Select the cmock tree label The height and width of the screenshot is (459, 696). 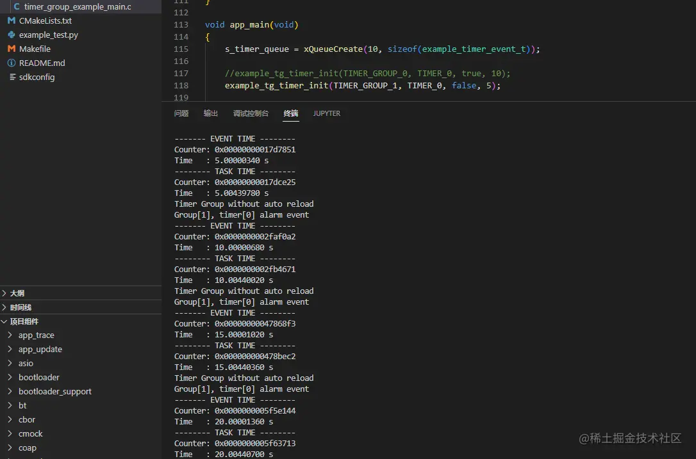tap(31, 434)
